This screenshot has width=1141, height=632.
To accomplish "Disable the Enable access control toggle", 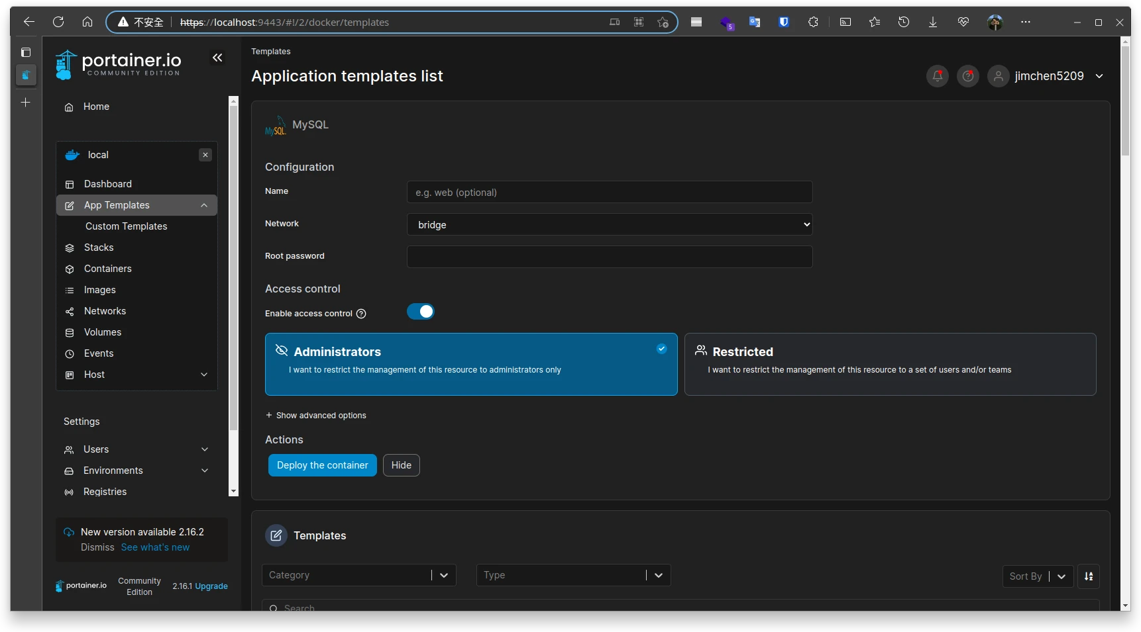I will pos(421,312).
